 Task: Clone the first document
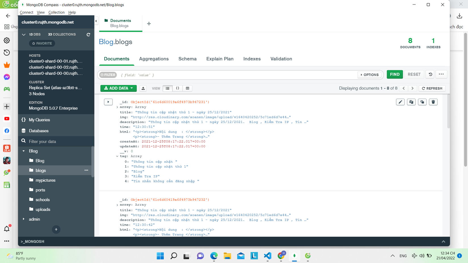(x=422, y=102)
